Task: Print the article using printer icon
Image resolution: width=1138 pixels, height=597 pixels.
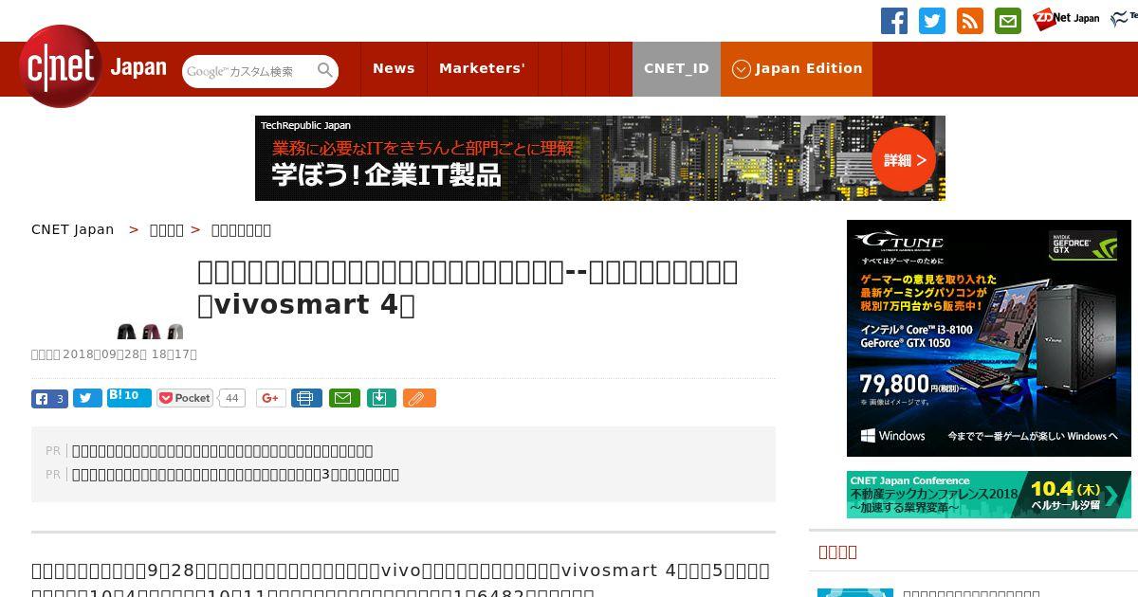Action: pos(305,398)
